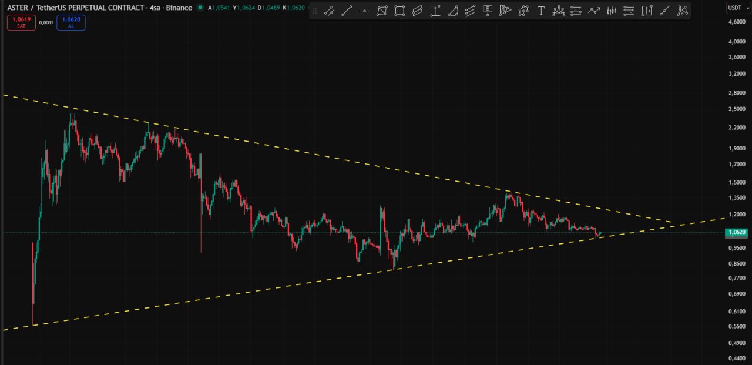Grab the drawing toolbar drag handle

tap(314, 11)
